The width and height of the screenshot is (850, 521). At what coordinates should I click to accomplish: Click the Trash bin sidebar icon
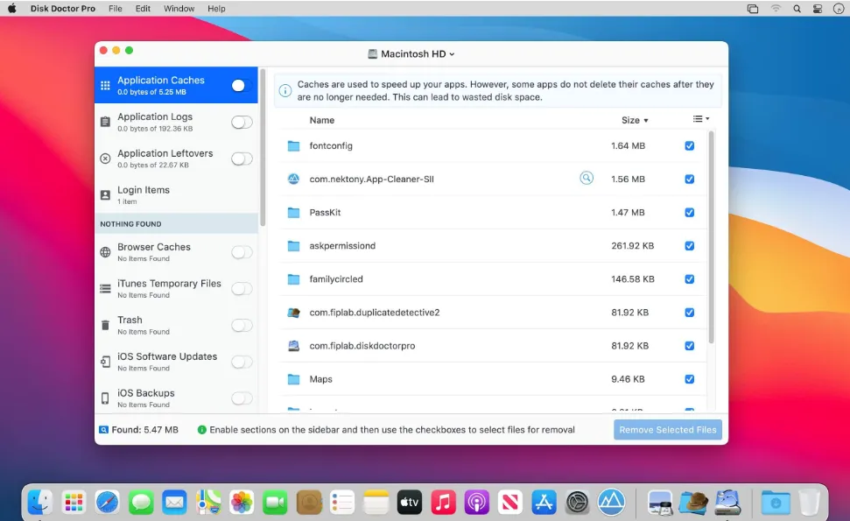(105, 325)
